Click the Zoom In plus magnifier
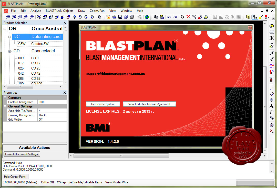The image size is (277, 188). [x=26, y=17]
